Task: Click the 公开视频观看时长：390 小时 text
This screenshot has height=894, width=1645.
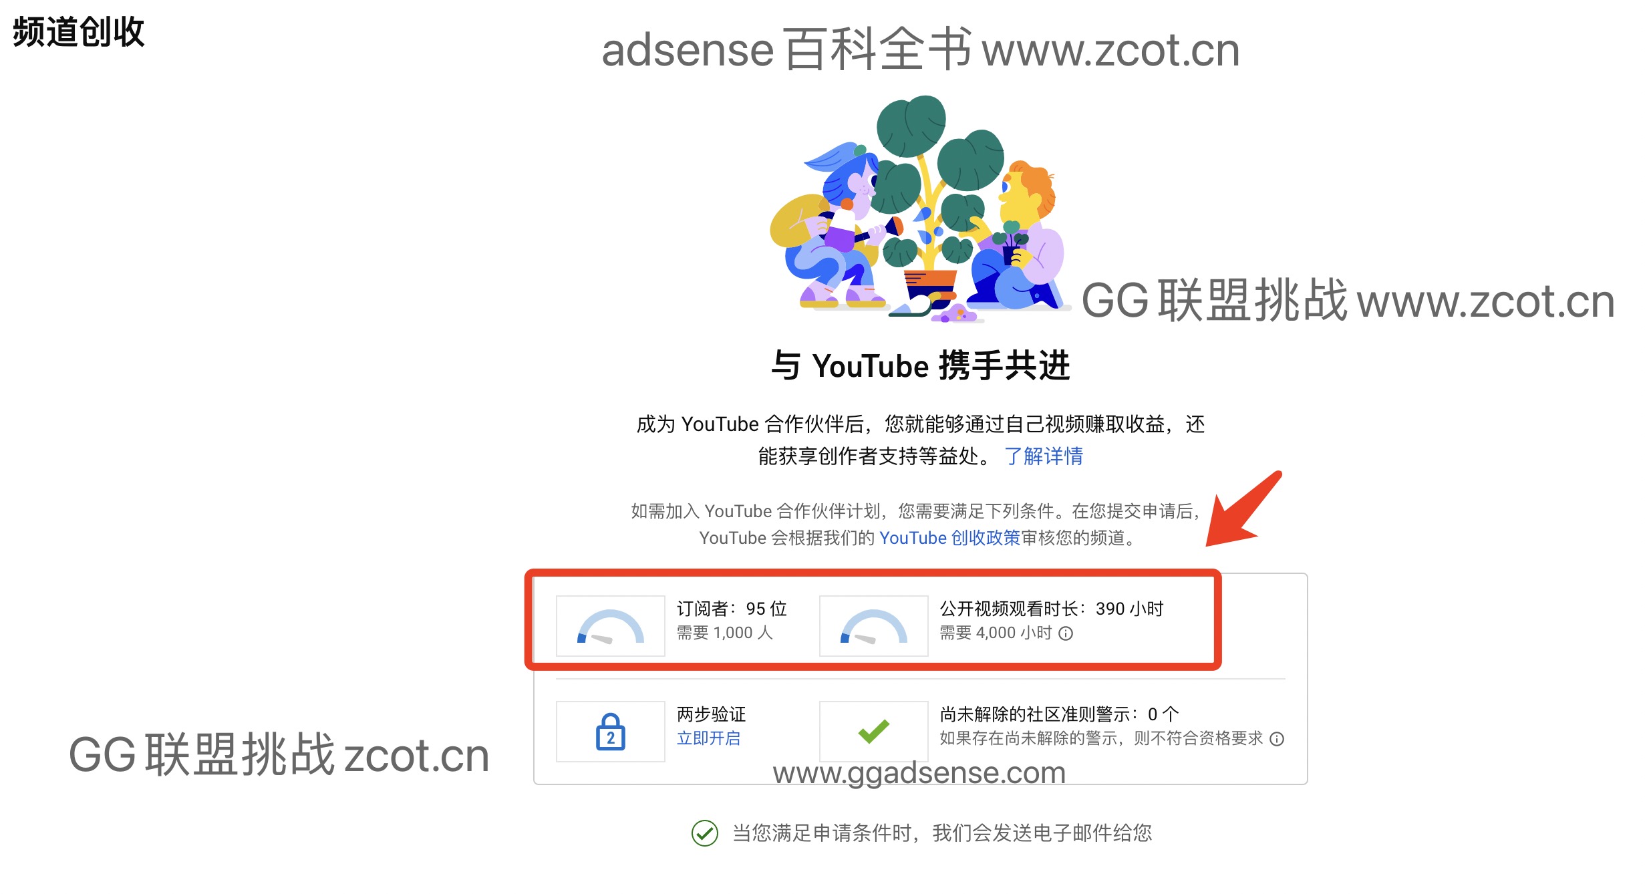Action: point(1052,609)
